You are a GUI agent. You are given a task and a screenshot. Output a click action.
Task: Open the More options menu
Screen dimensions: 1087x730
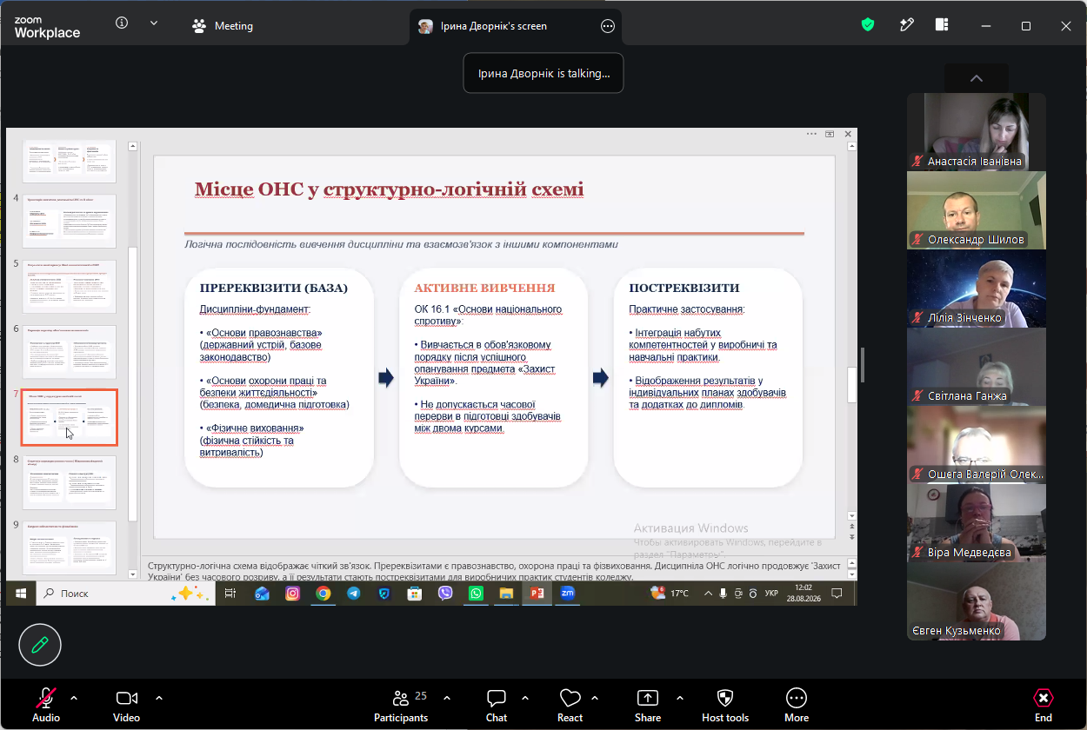(797, 705)
